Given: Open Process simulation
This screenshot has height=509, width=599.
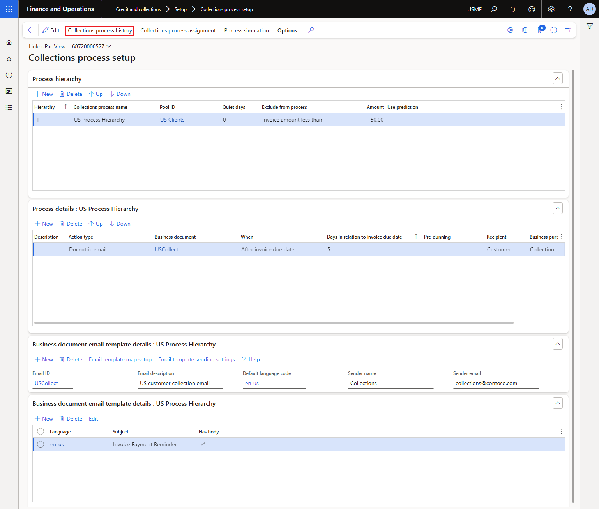Looking at the screenshot, I should point(247,30).
